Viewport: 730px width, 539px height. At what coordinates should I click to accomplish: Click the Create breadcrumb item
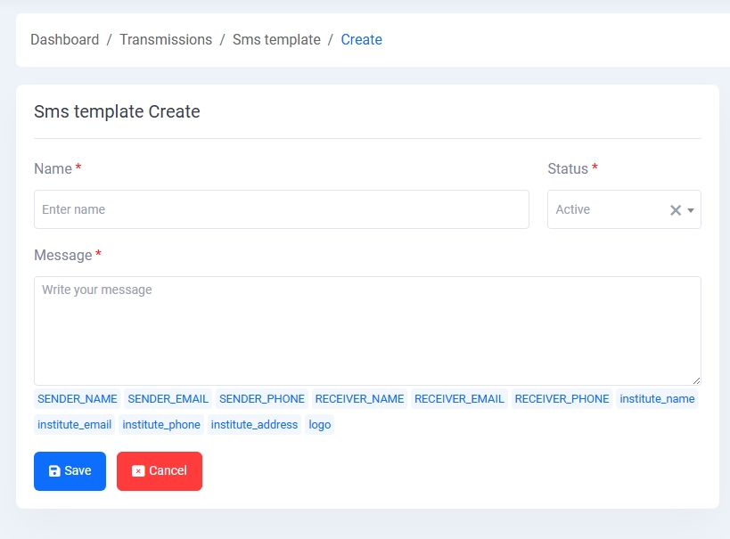361,39
